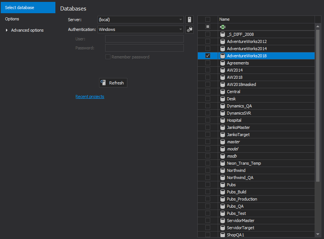Check the DynamicsSVR database checkbox
This screenshot has width=324, height=239.
point(208,113)
